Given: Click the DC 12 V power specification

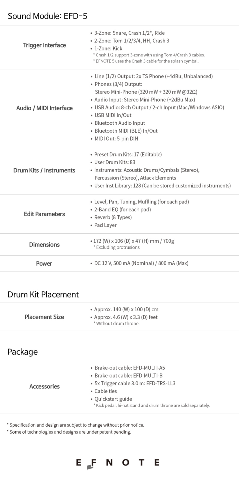Looking at the screenshot, I should pyautogui.click(x=141, y=263).
